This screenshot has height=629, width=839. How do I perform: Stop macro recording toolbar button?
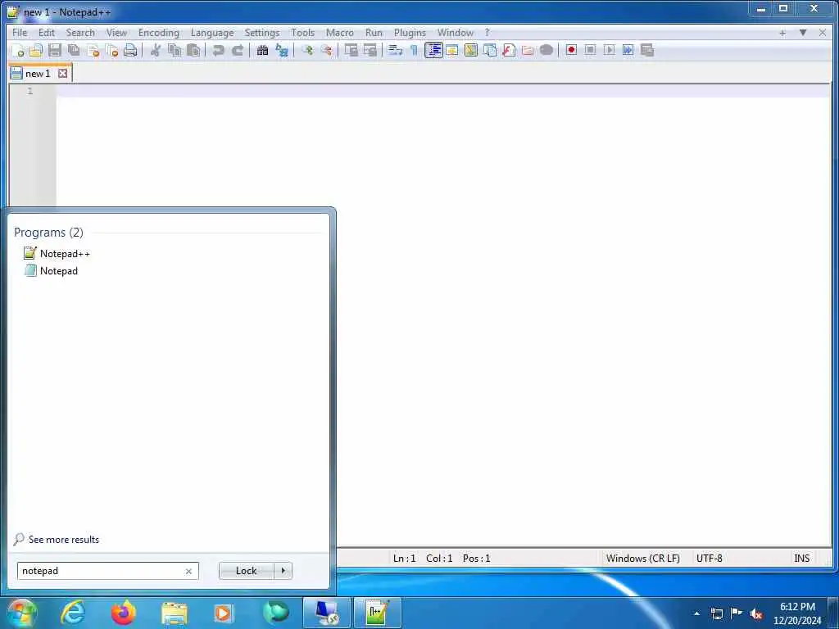point(590,50)
